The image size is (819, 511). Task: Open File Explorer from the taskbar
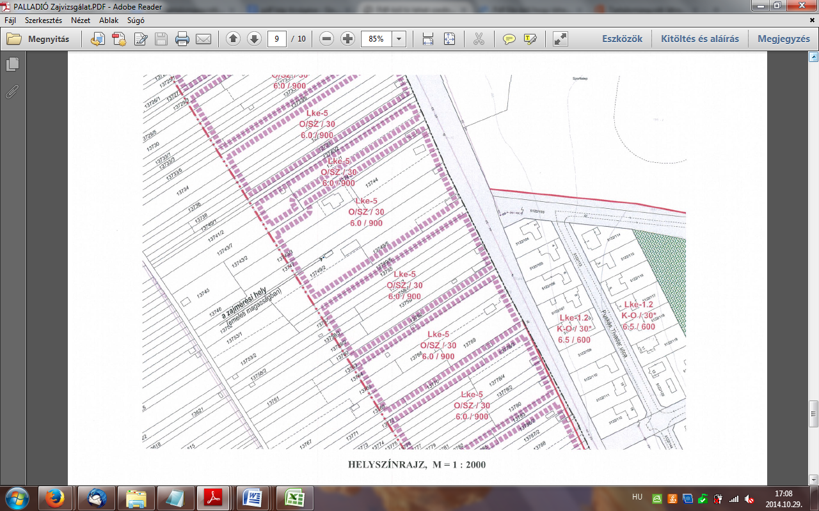(x=137, y=498)
